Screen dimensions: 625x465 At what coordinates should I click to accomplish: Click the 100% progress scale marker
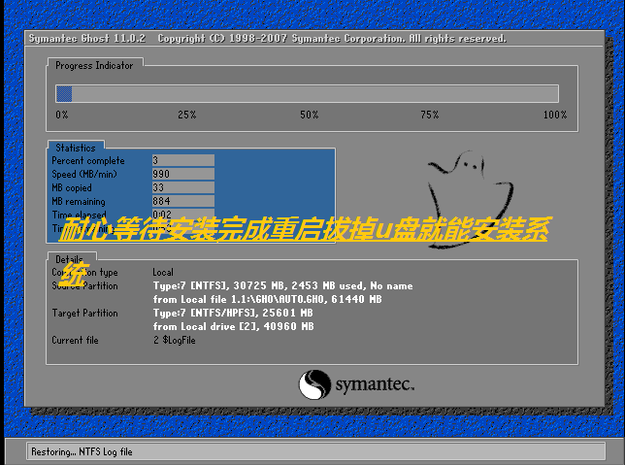(x=554, y=115)
